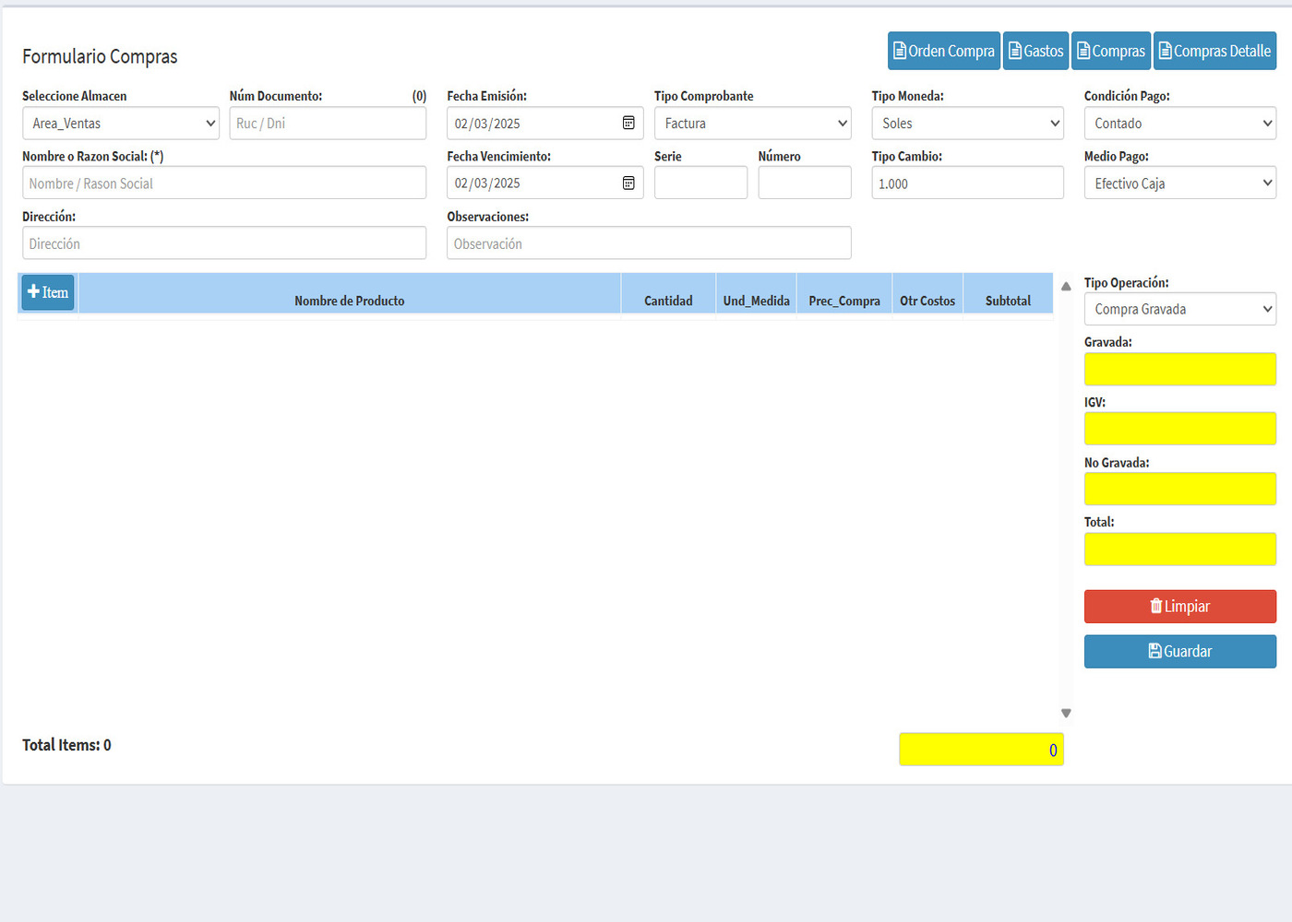Click the plus Item add button
The width and height of the screenshot is (1292, 922).
coord(48,292)
